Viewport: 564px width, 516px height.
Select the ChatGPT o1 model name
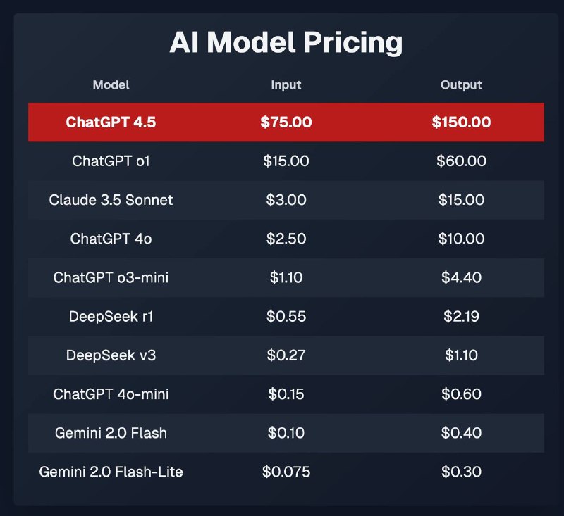111,161
